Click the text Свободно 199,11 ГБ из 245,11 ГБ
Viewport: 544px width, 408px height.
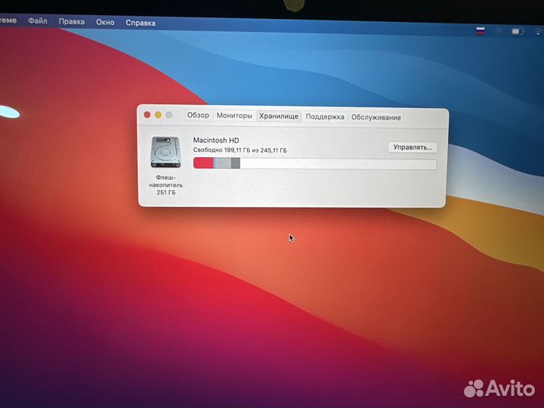240,150
